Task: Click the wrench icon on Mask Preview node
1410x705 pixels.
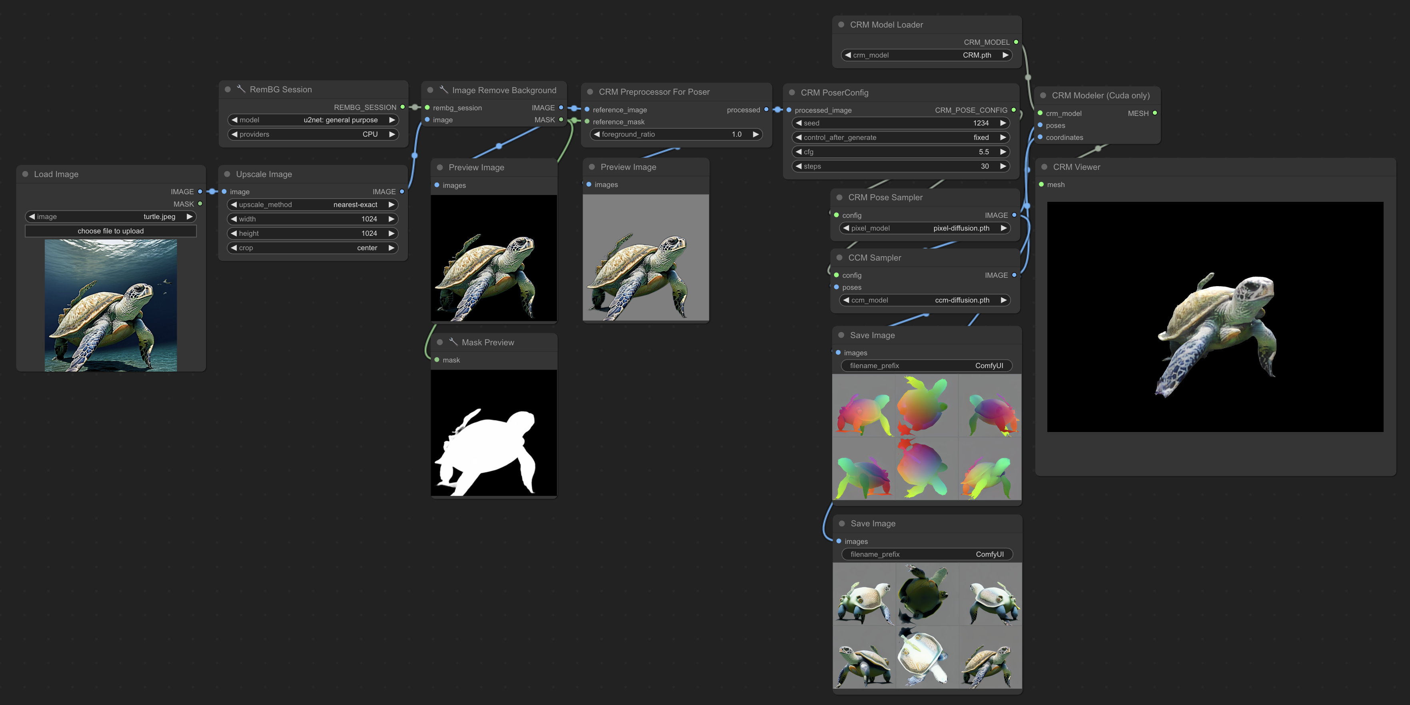Action: coord(453,342)
